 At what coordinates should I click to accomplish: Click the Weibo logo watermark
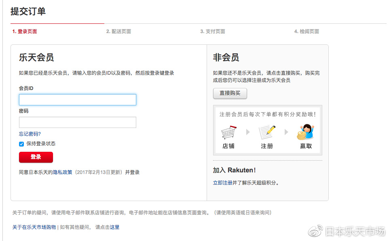tap(316, 231)
